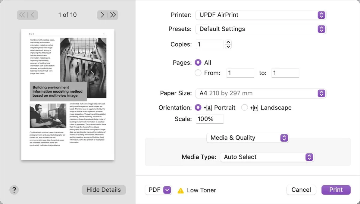Select Portrait orientation
The width and height of the screenshot is (360, 204).
coord(198,108)
